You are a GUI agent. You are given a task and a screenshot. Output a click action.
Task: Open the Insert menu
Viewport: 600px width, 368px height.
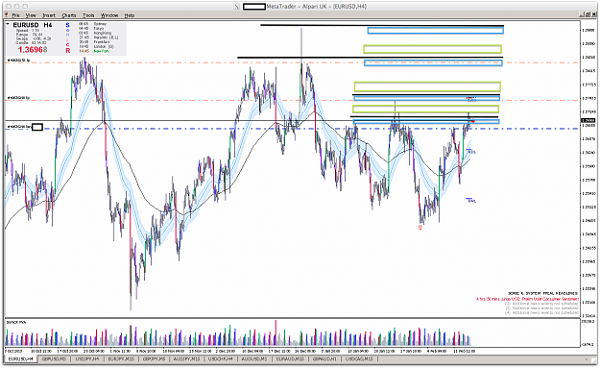[x=49, y=15]
